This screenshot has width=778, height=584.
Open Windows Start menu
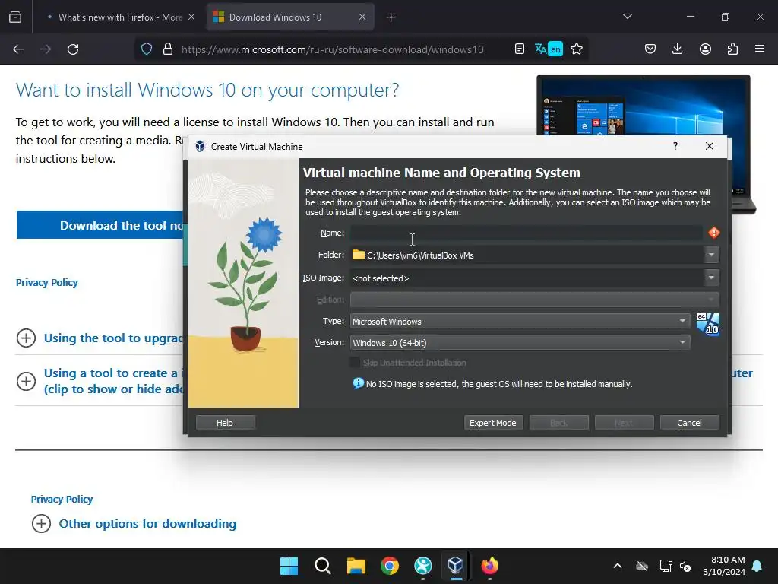(289, 566)
